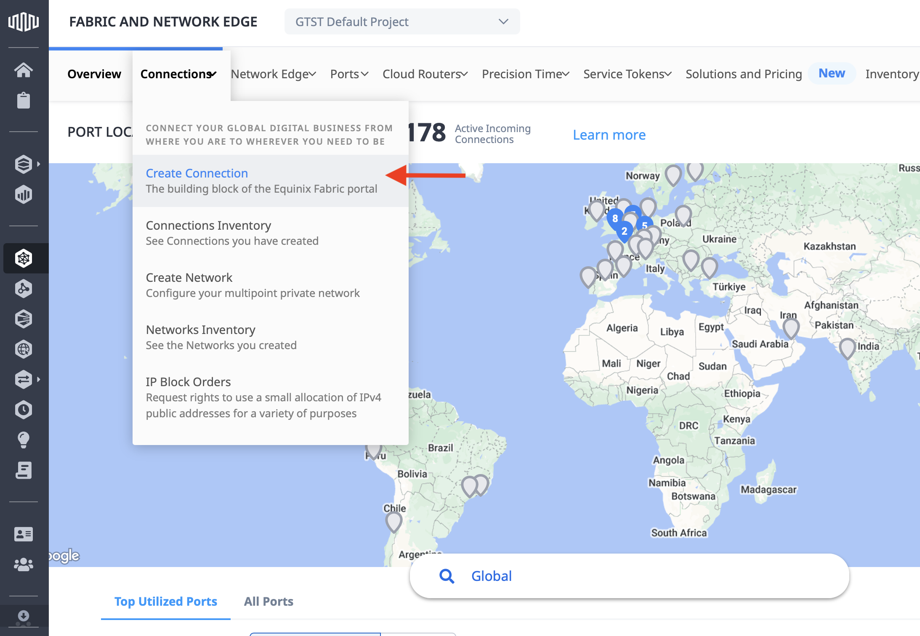The image size is (920, 636).
Task: Open the connected nodes hexagon icon
Action: pyautogui.click(x=24, y=289)
